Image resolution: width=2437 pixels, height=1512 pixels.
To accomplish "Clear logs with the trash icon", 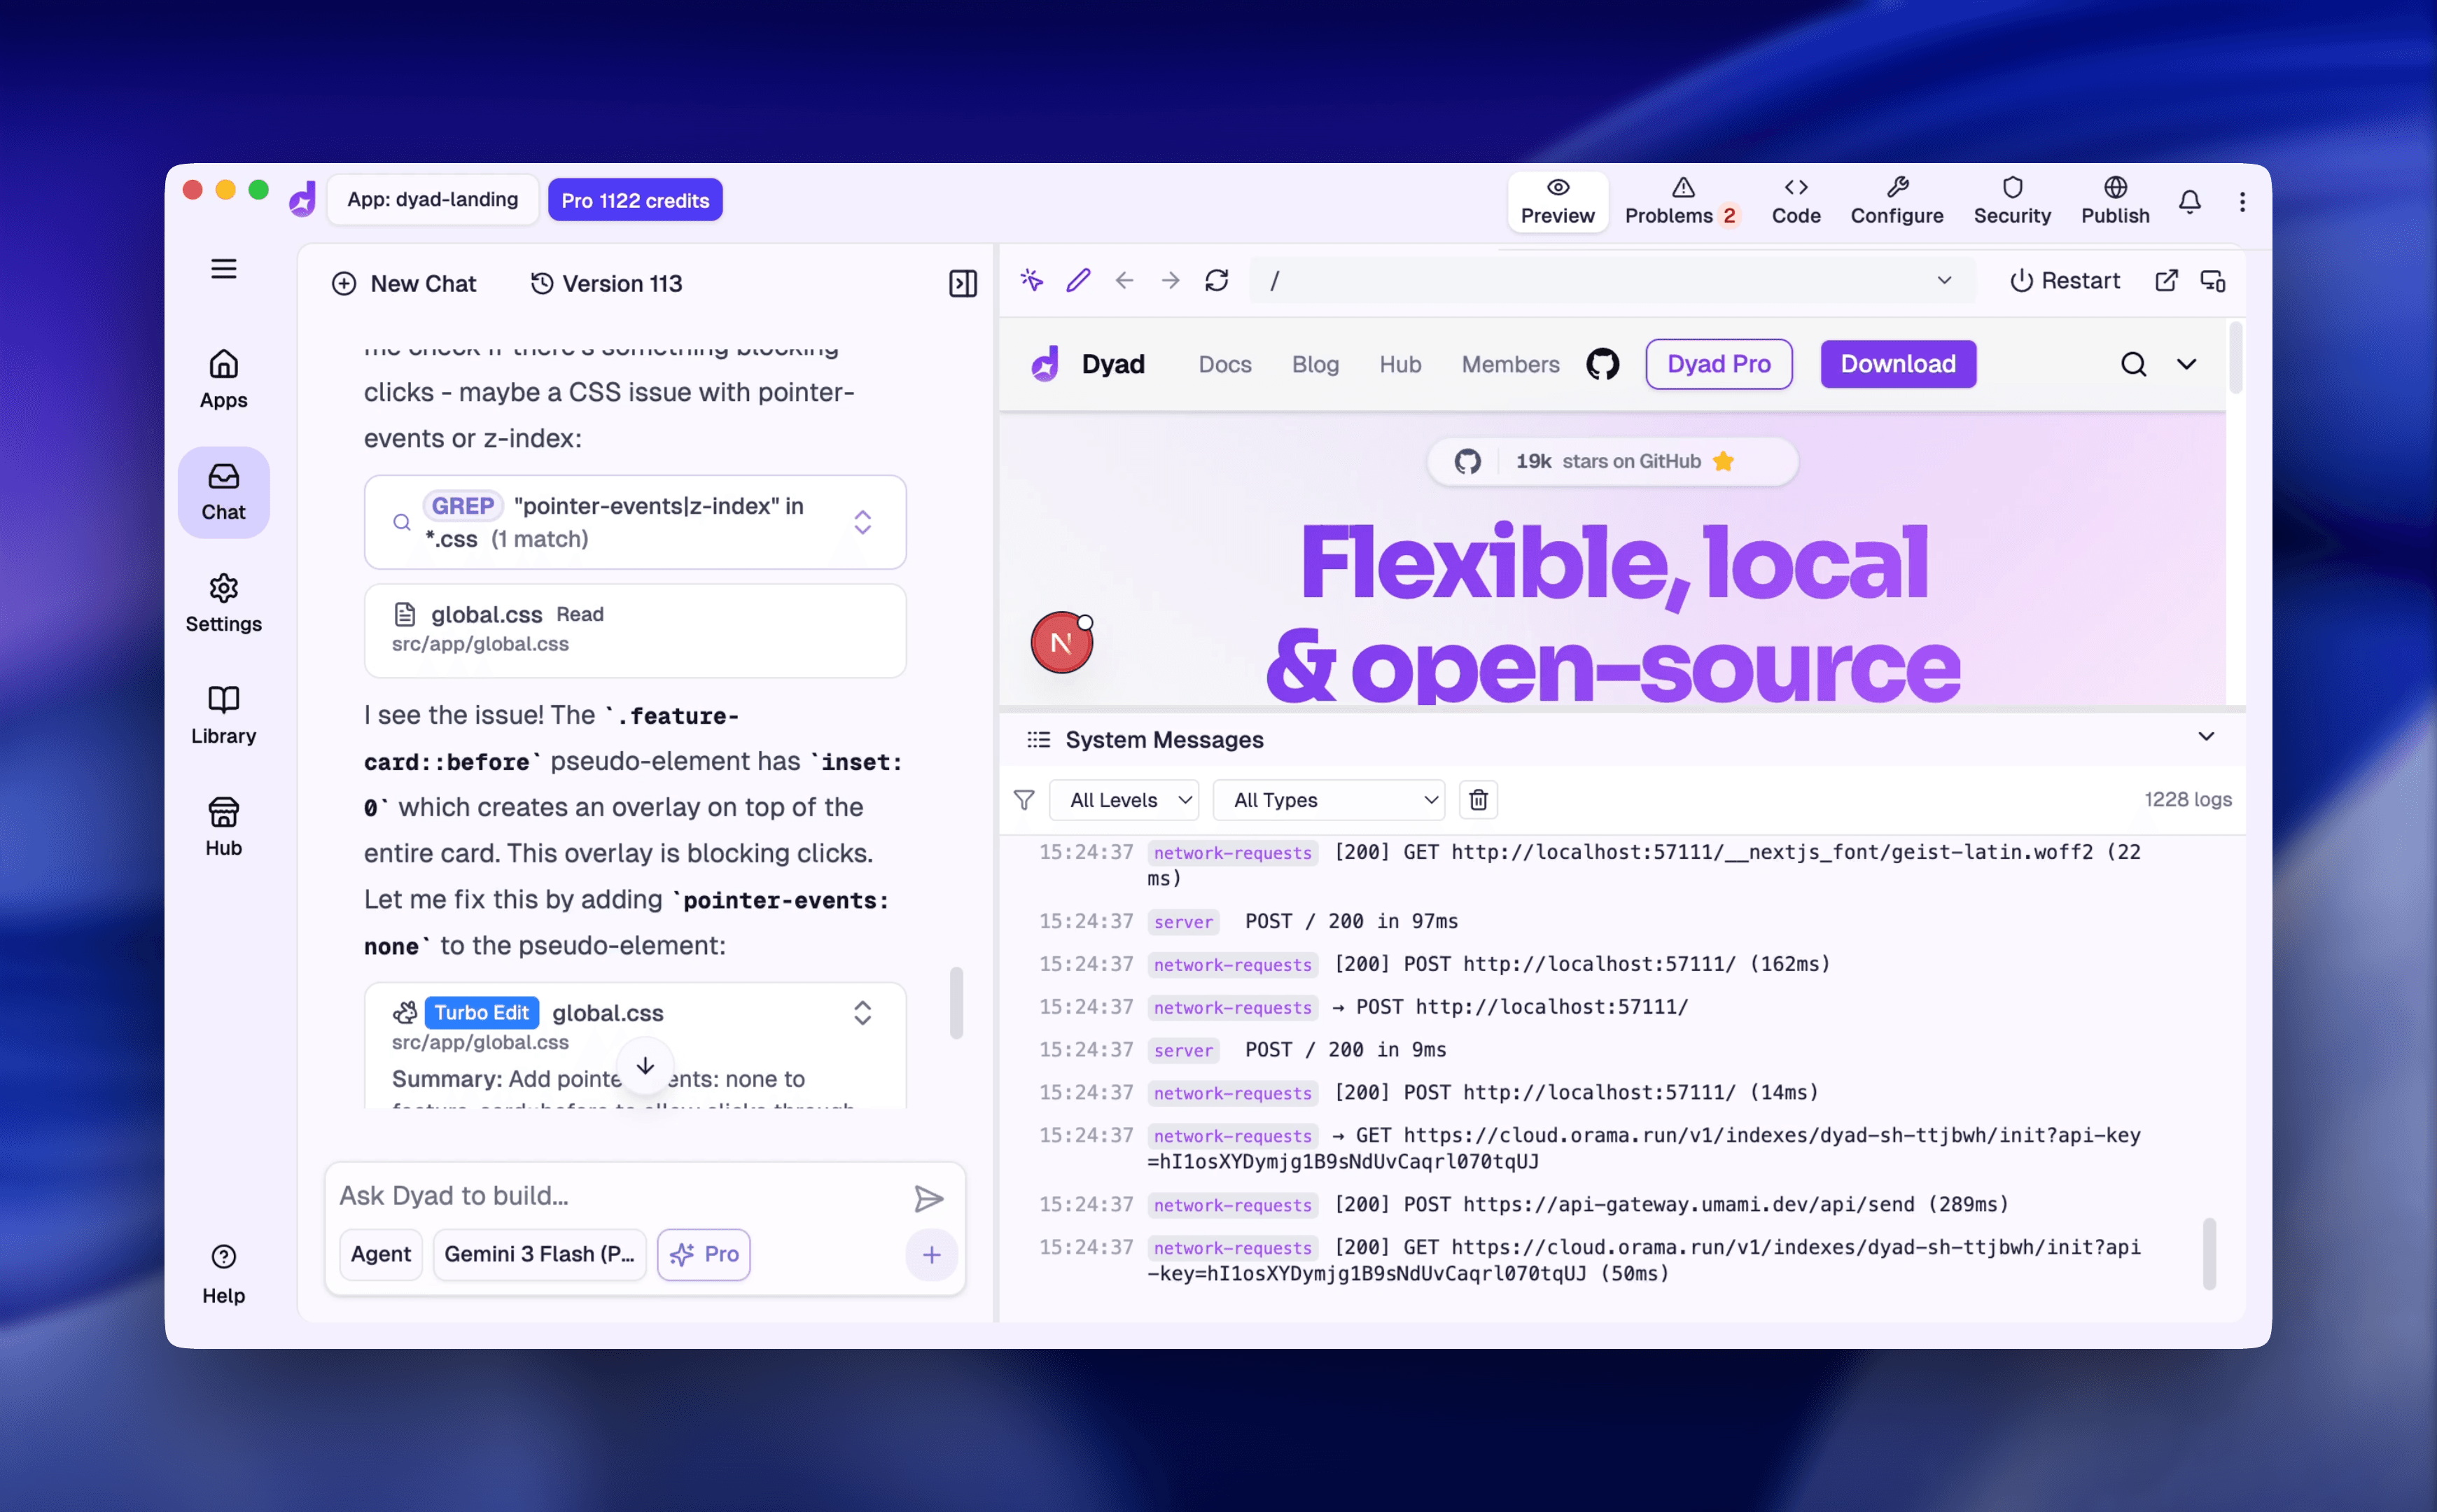I will (1478, 800).
